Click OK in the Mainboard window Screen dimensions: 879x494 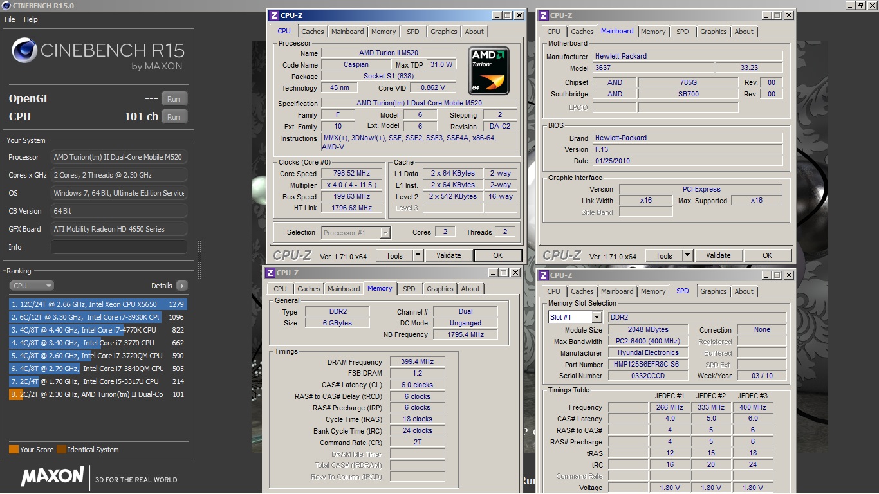[x=767, y=255]
